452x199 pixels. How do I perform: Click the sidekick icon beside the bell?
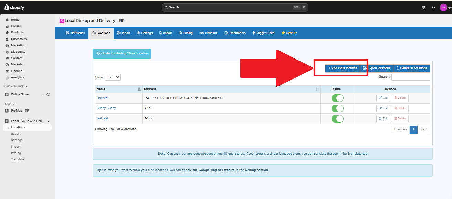pyautogui.click(x=423, y=7)
